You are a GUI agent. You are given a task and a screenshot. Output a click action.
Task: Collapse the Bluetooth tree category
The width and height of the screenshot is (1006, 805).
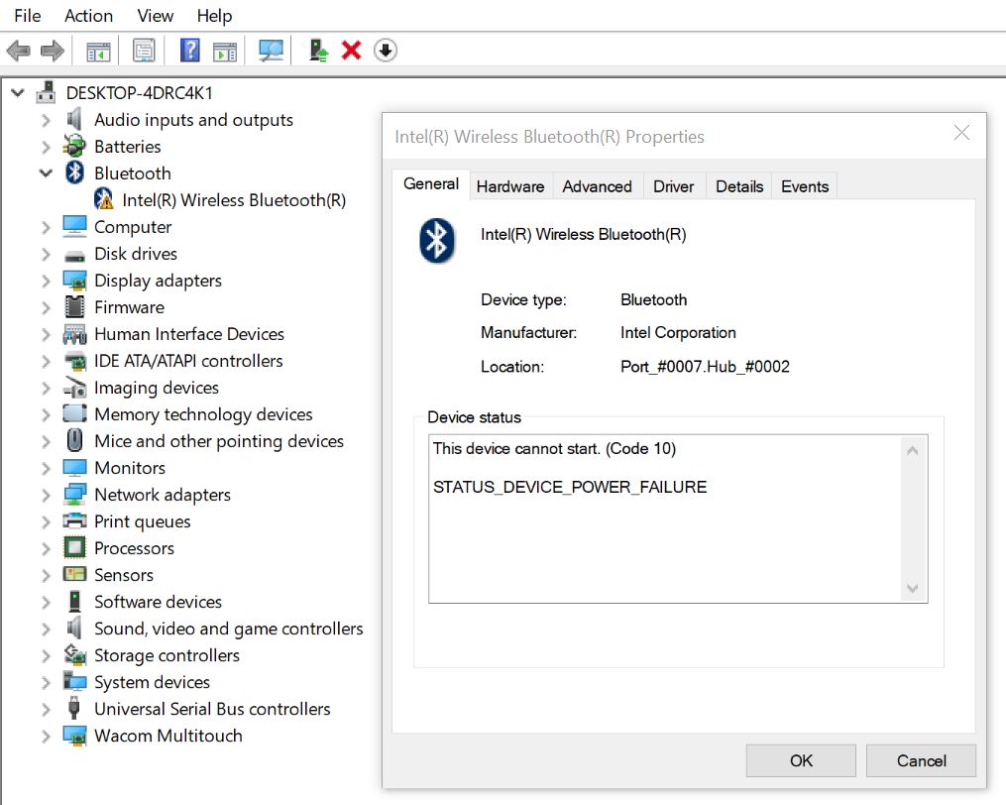pos(46,172)
